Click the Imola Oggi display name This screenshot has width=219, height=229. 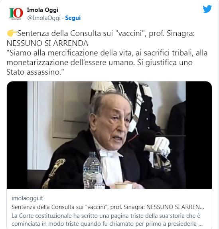pyautogui.click(x=43, y=10)
